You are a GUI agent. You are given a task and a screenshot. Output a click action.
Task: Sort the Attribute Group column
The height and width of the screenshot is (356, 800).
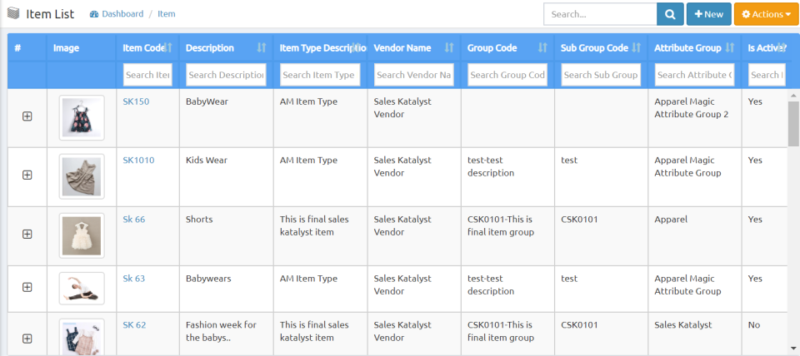pos(730,48)
